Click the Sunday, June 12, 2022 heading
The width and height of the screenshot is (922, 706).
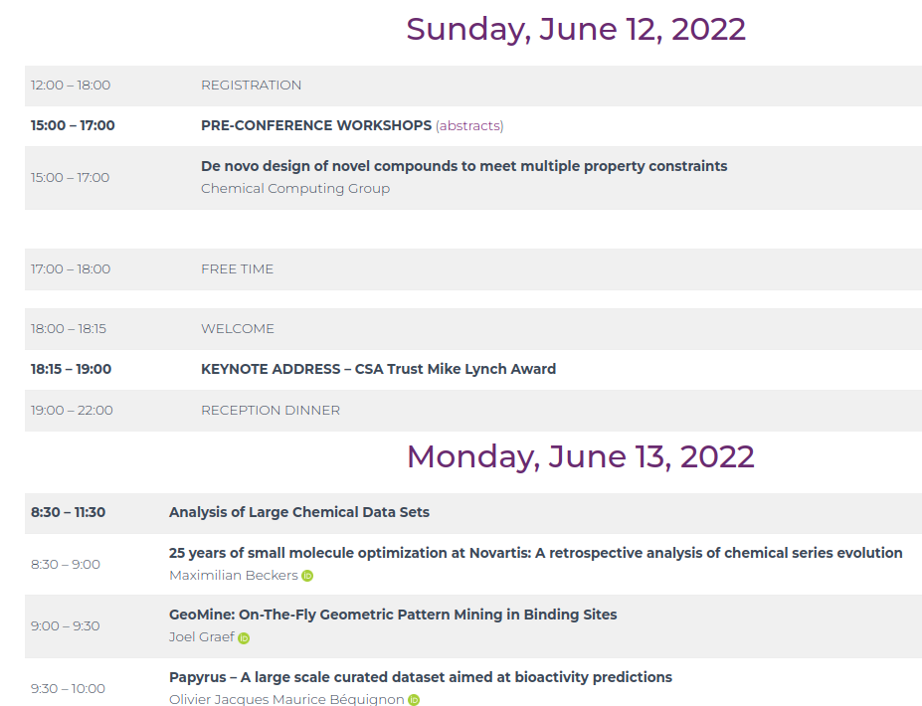576,30
